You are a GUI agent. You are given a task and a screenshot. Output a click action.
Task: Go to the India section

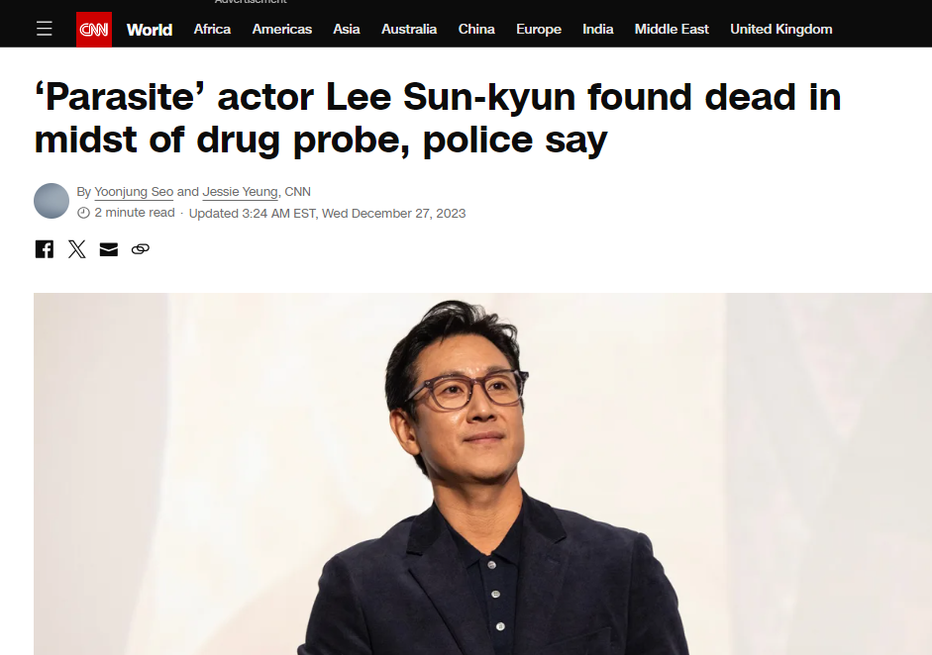pos(598,29)
